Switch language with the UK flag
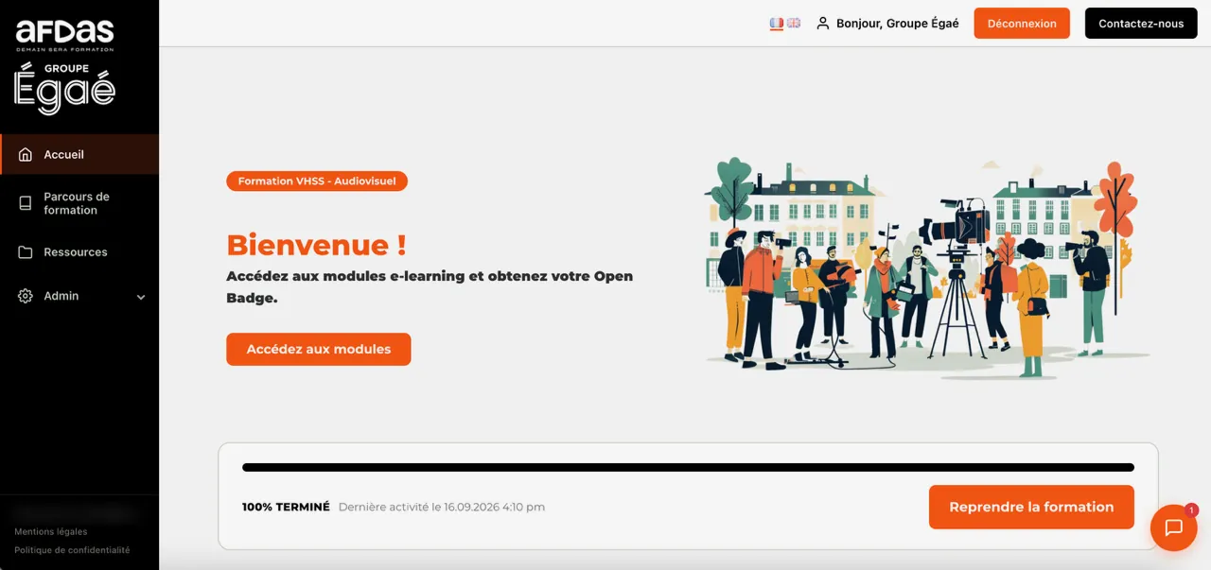 tap(794, 23)
